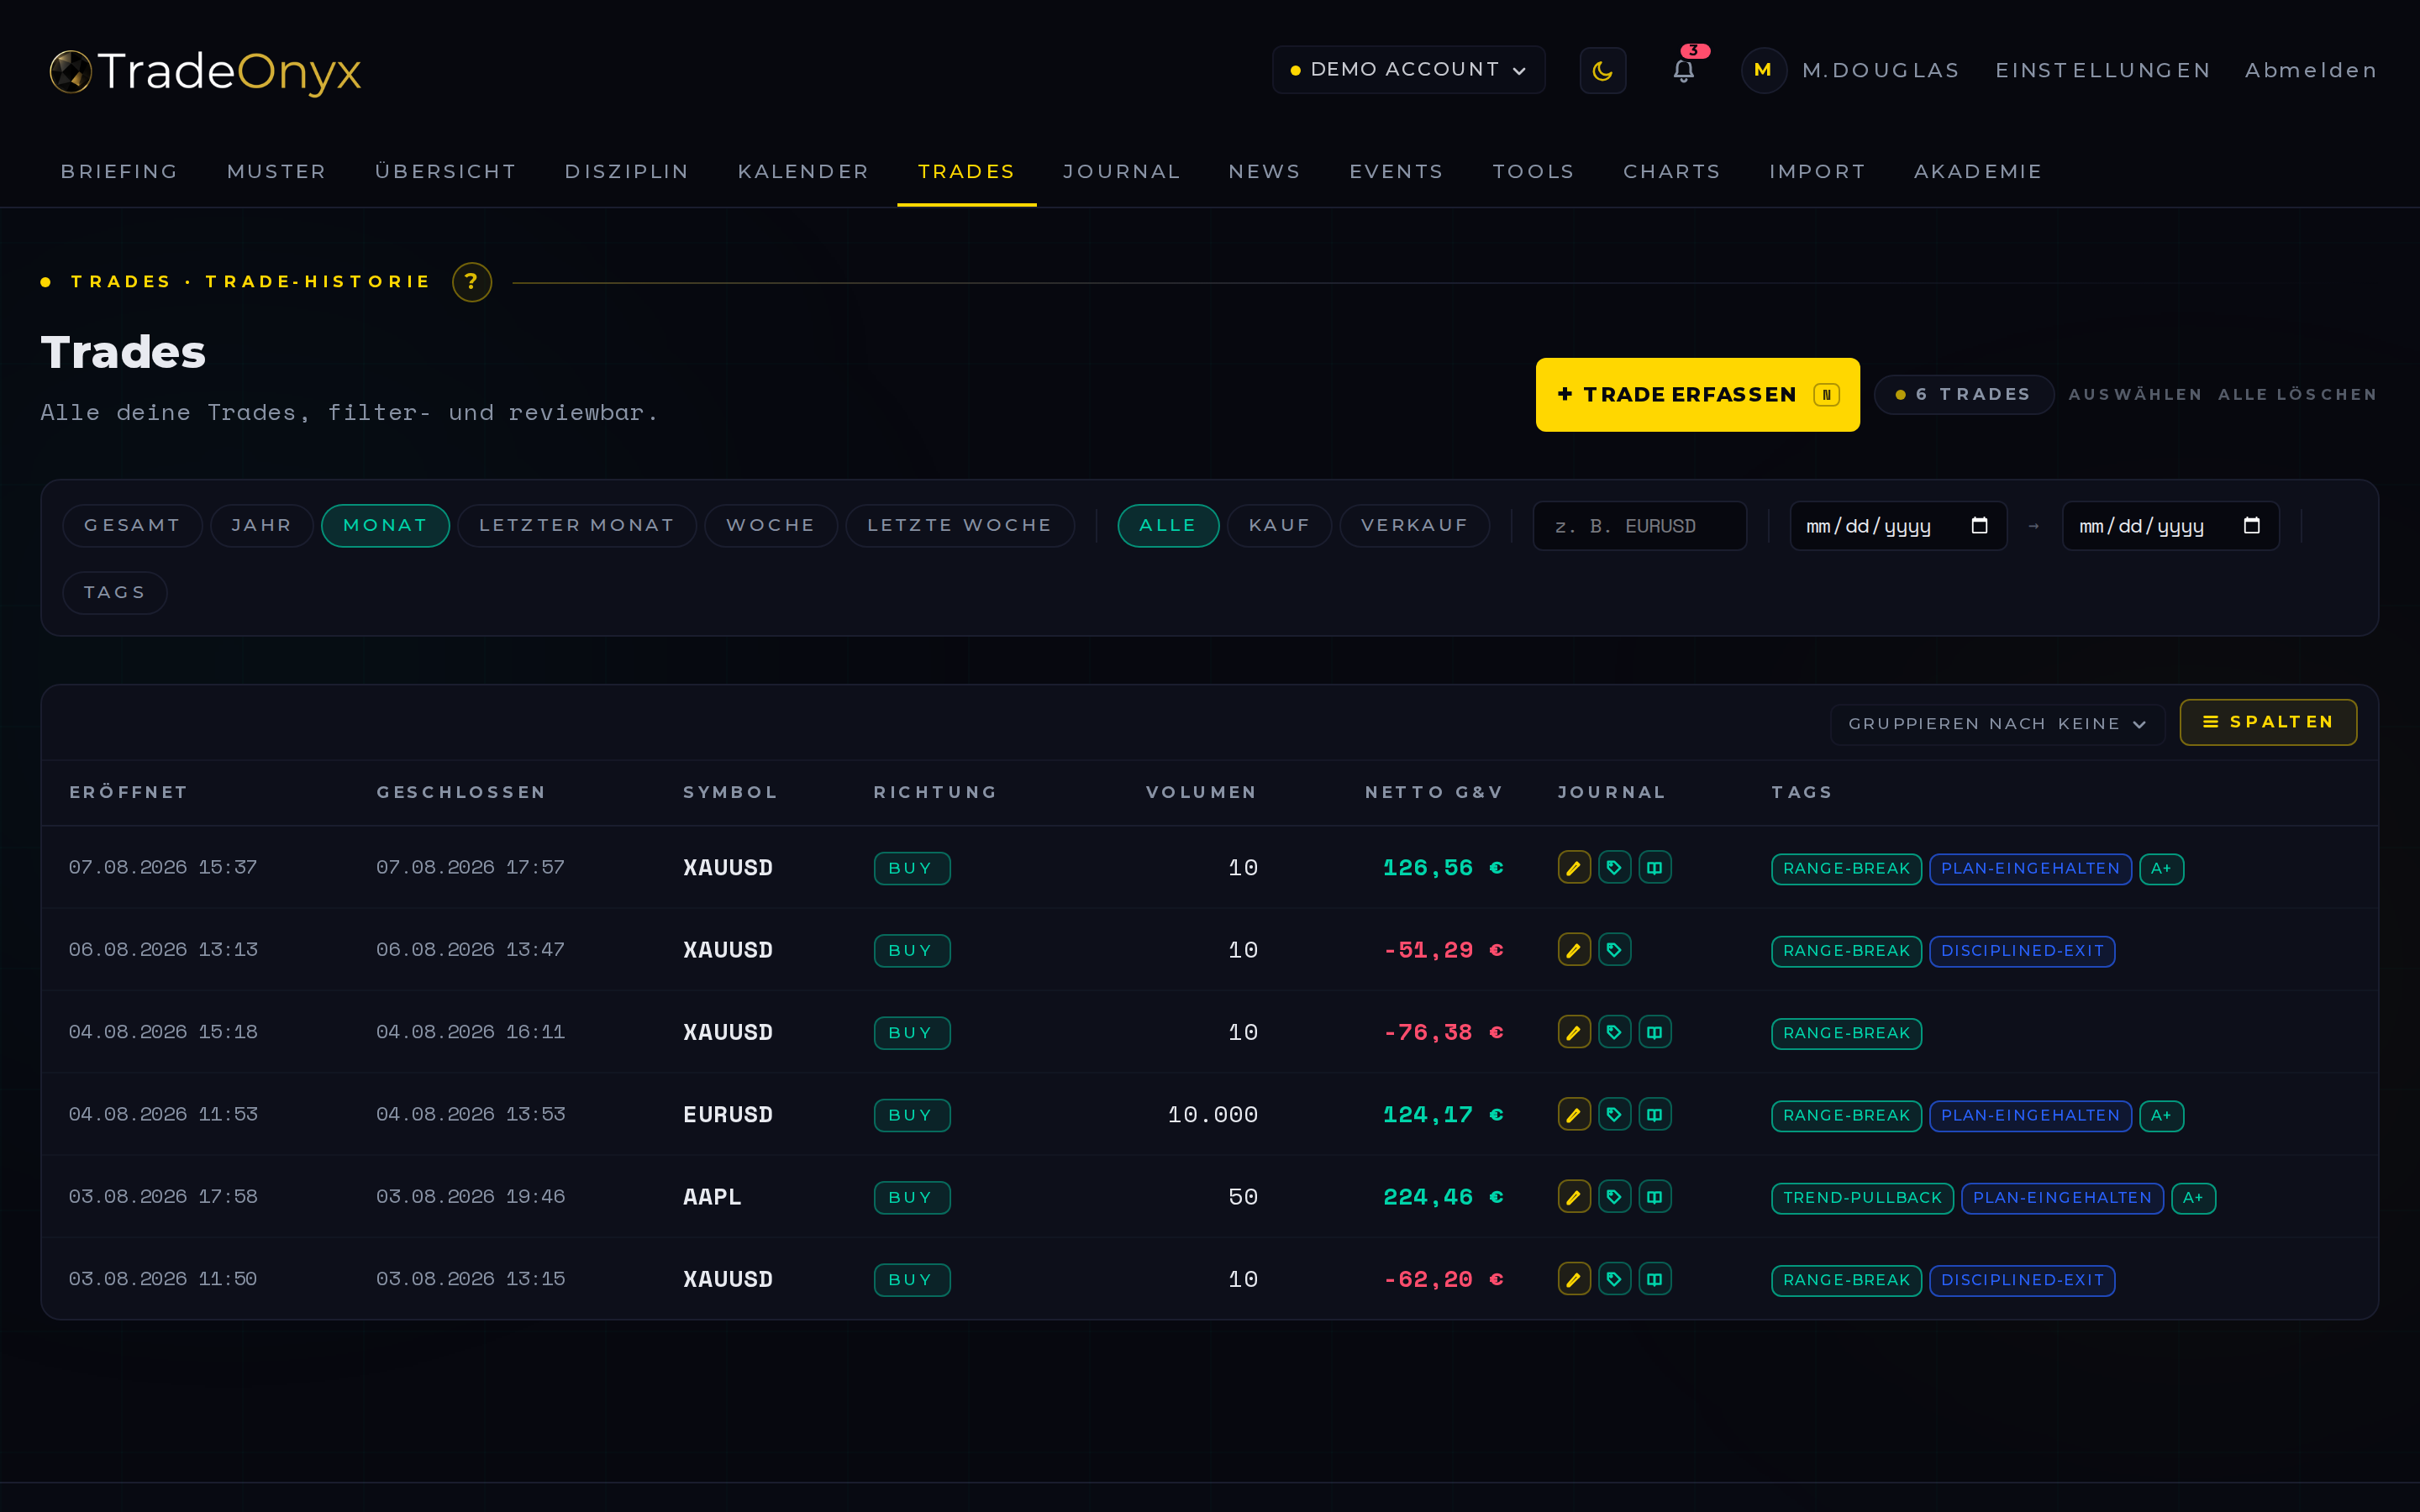Go to AKADEMIE tab

1977,171
